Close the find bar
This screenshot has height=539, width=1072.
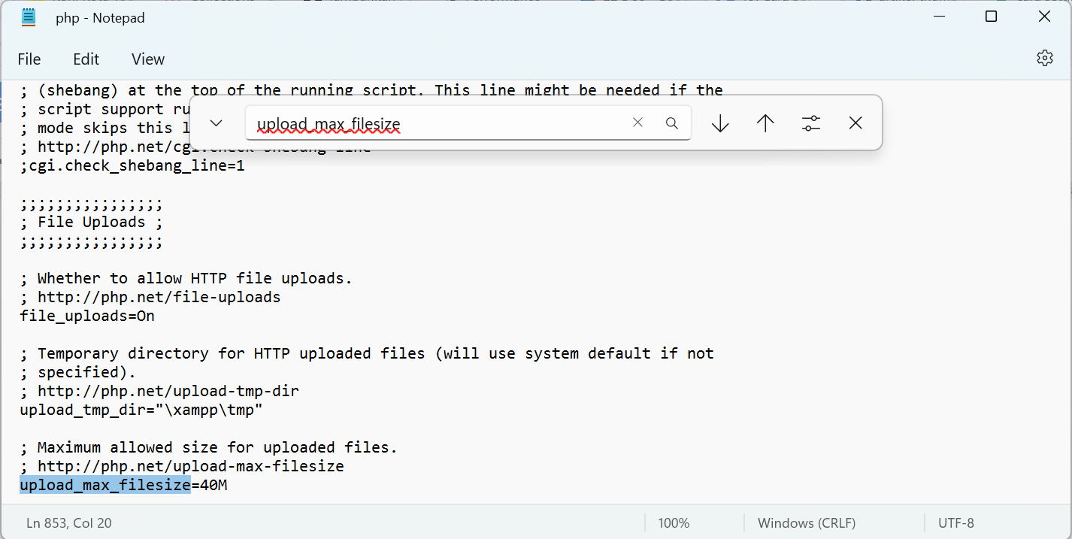click(855, 123)
